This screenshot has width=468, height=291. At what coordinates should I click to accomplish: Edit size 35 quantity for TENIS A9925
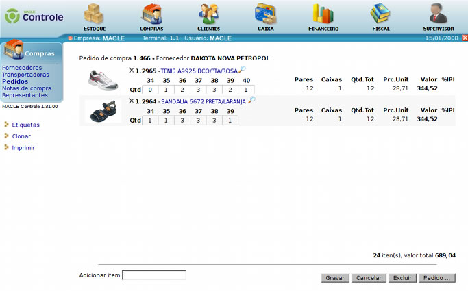pos(166,90)
